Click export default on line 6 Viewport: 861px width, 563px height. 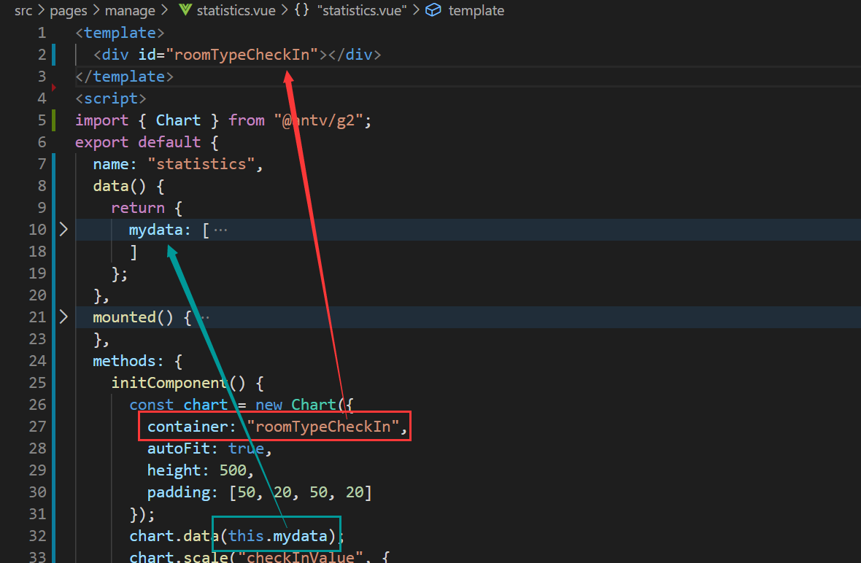tap(138, 142)
